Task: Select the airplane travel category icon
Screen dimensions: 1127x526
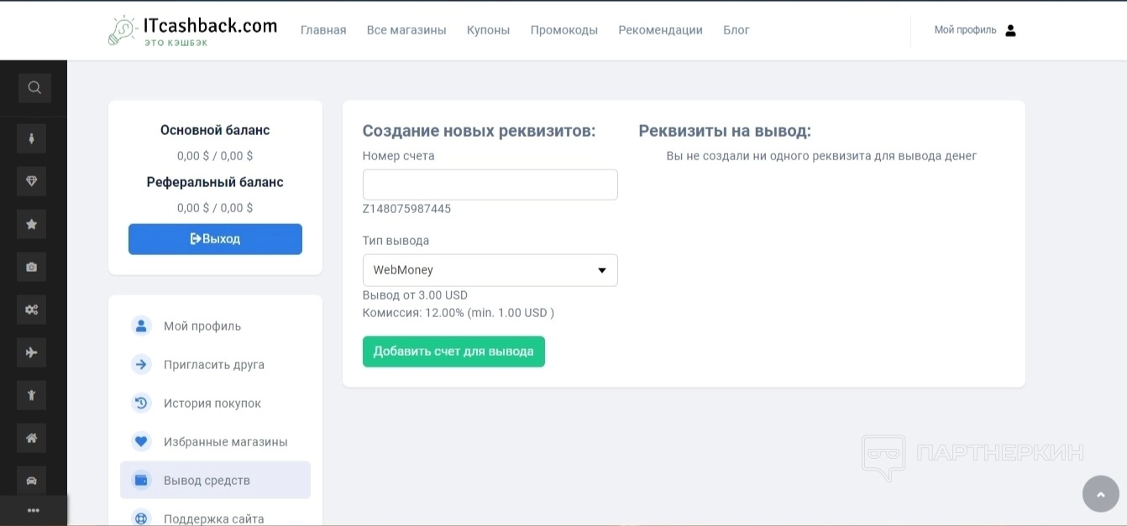Action: (32, 352)
